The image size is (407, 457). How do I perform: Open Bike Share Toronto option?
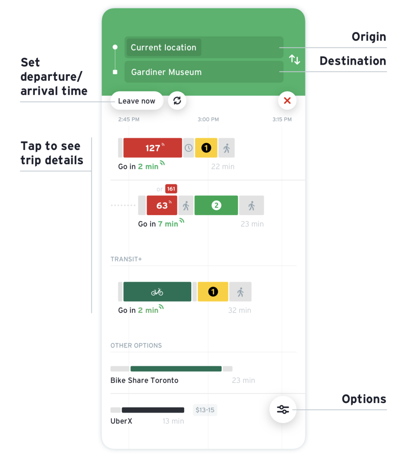tap(144, 381)
